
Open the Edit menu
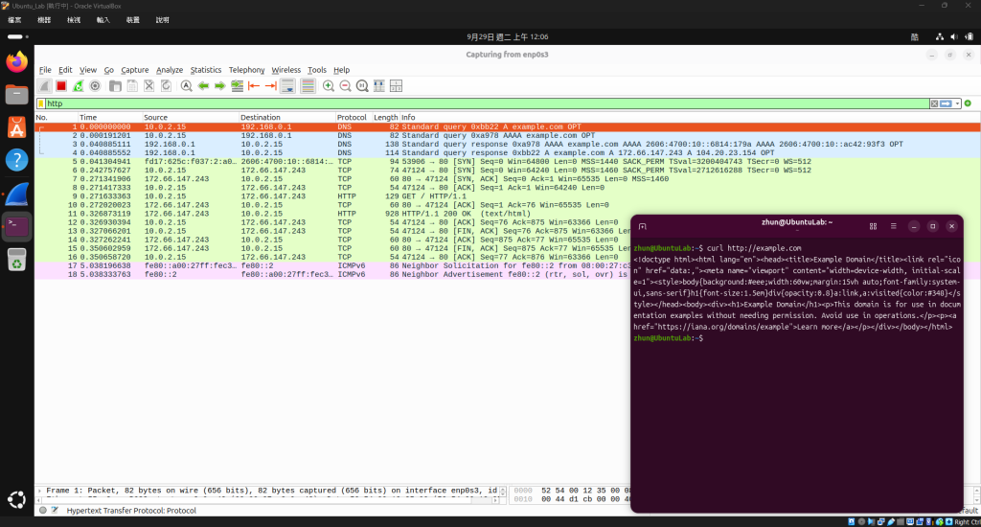coord(66,70)
